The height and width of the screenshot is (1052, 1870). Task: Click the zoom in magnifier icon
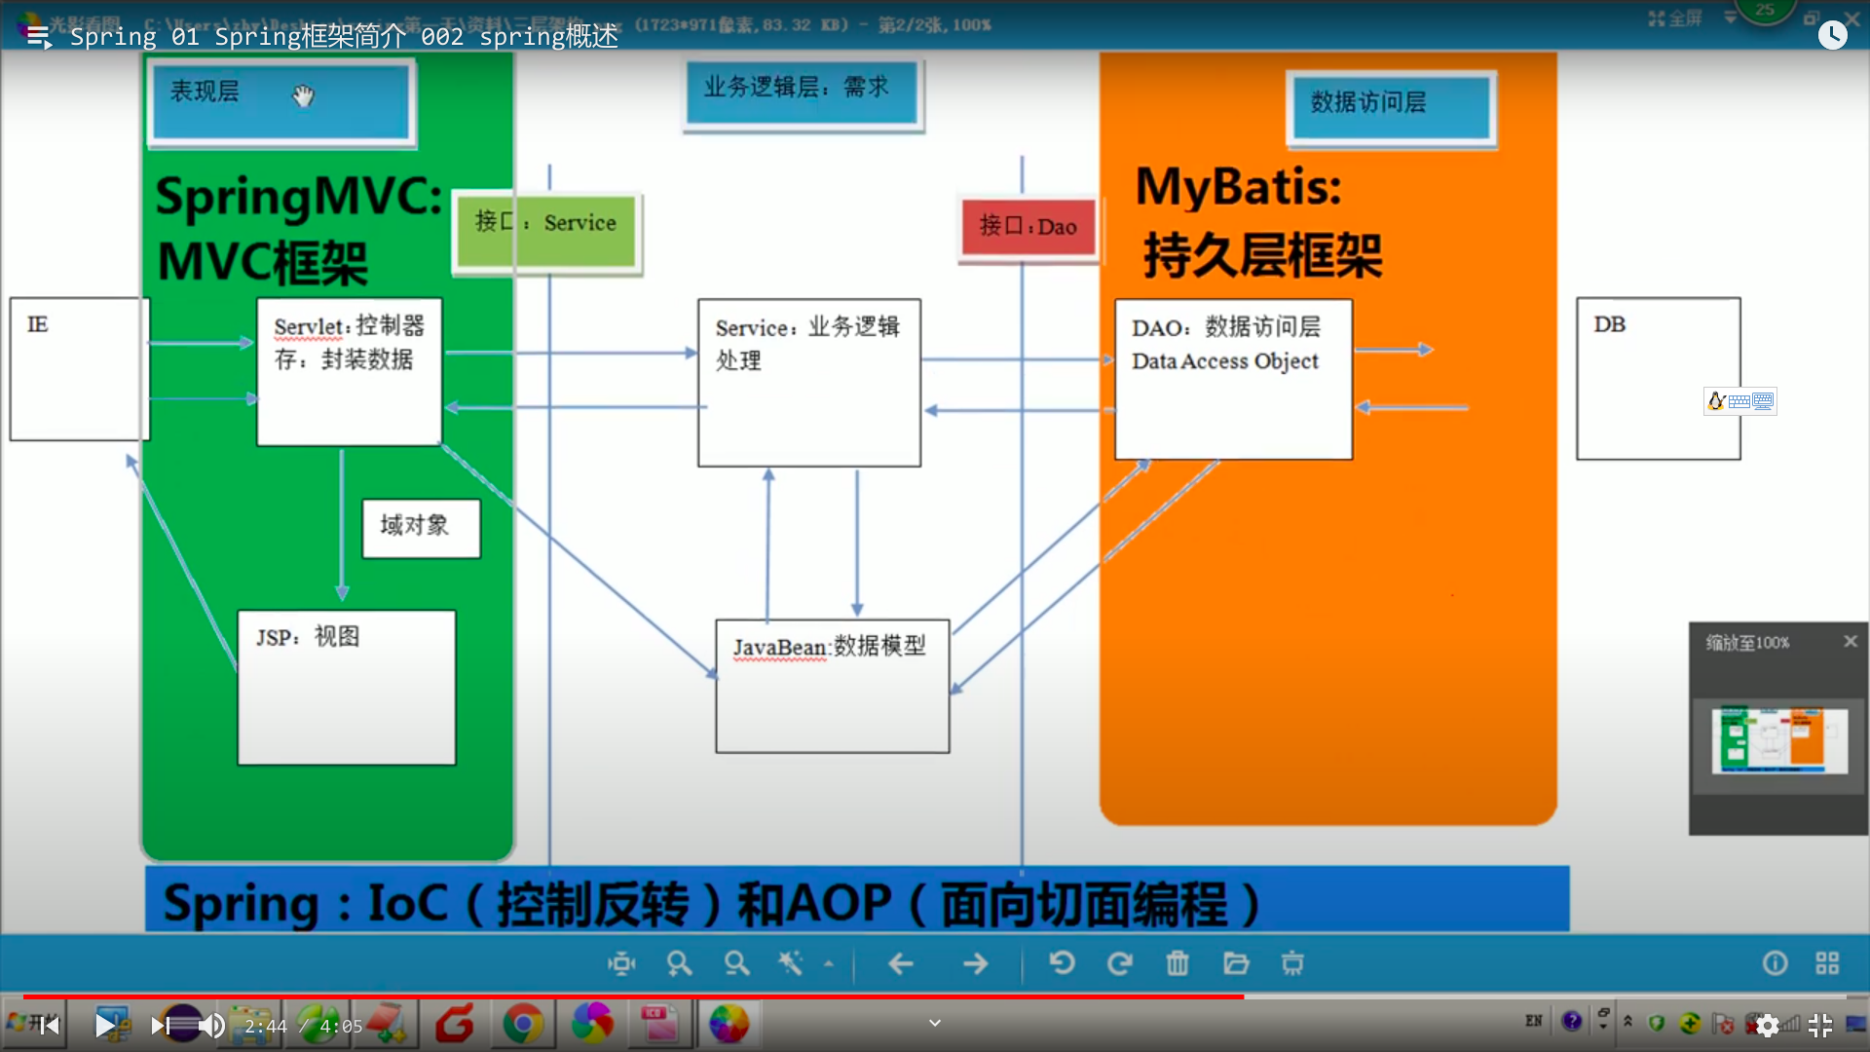679,964
